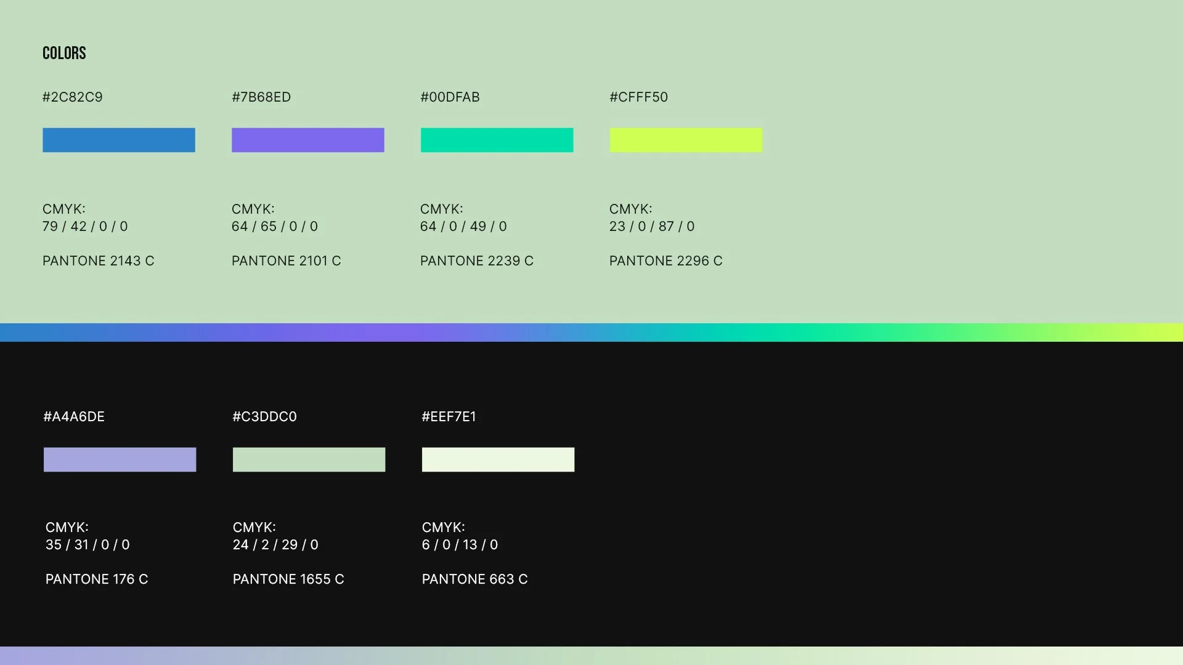Click the #00DFAB hex label
1183x665 pixels.
pyautogui.click(x=450, y=97)
